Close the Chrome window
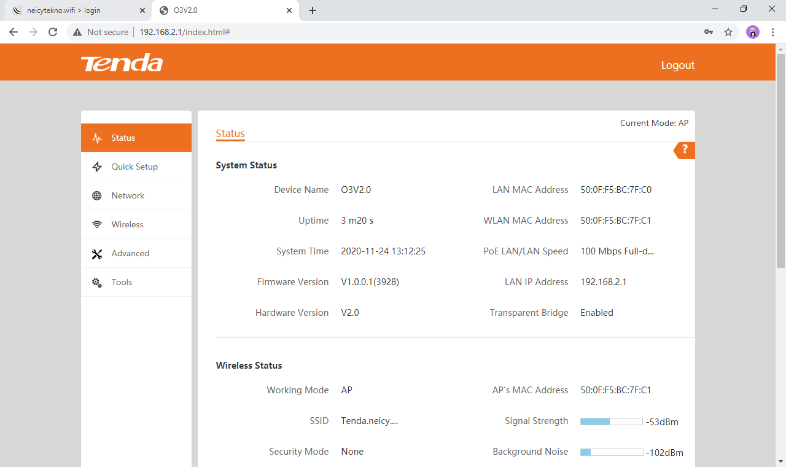 [x=772, y=9]
